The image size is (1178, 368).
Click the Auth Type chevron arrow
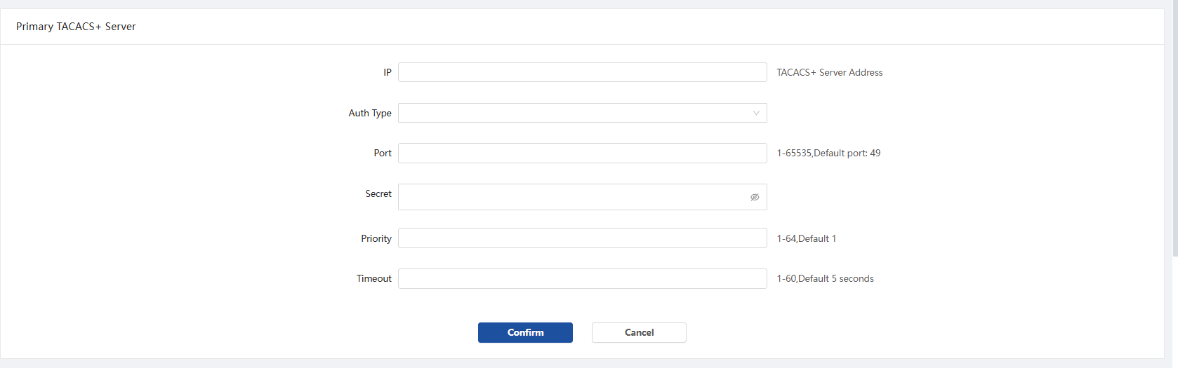point(756,113)
